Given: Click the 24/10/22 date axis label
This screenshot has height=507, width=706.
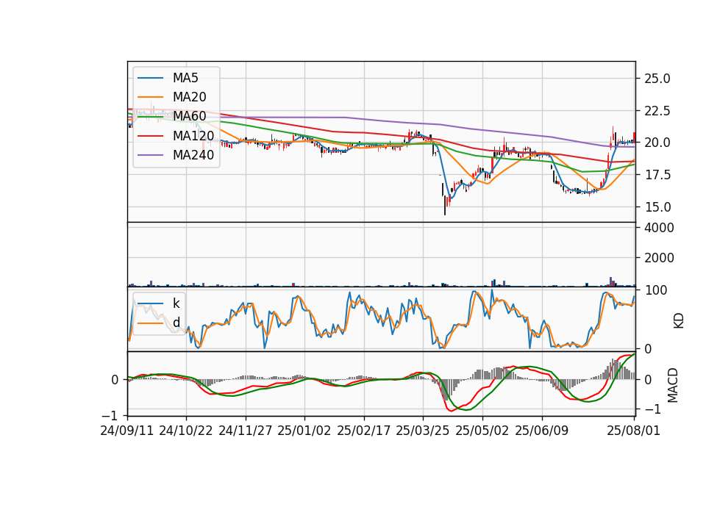Looking at the screenshot, I should pyautogui.click(x=186, y=431).
